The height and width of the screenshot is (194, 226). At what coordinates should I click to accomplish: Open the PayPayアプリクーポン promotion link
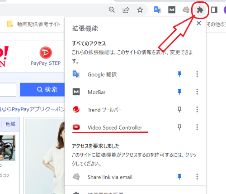point(32,109)
